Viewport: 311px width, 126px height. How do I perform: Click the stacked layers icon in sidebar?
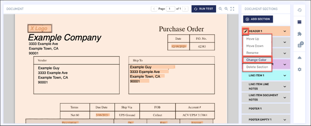(299, 22)
